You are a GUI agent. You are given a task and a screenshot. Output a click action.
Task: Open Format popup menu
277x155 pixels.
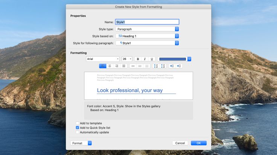click(x=81, y=143)
